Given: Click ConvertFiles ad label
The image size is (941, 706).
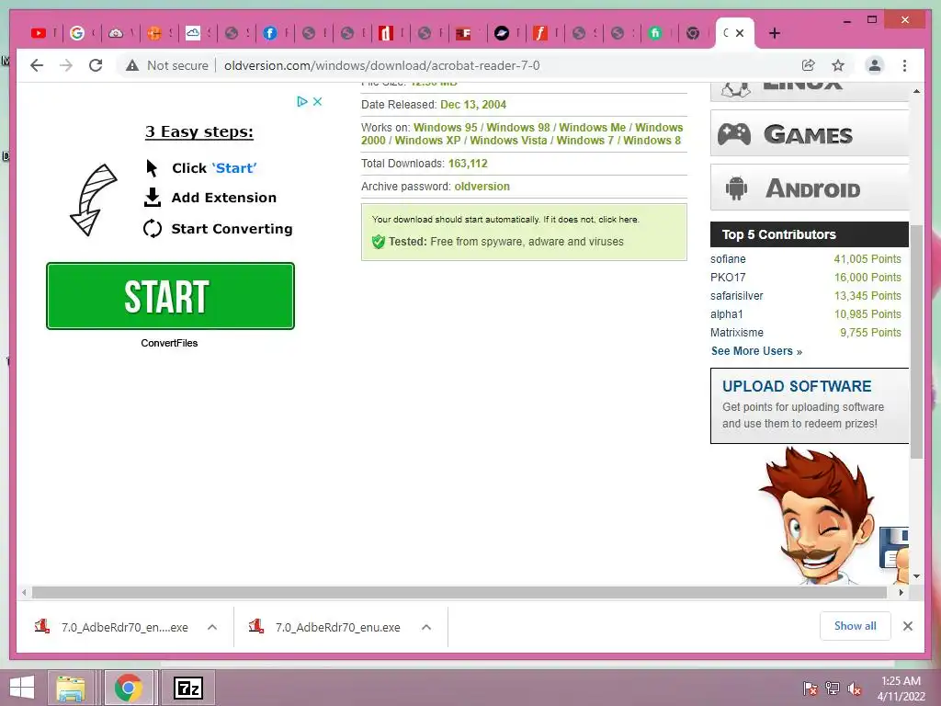Looking at the screenshot, I should [x=169, y=343].
